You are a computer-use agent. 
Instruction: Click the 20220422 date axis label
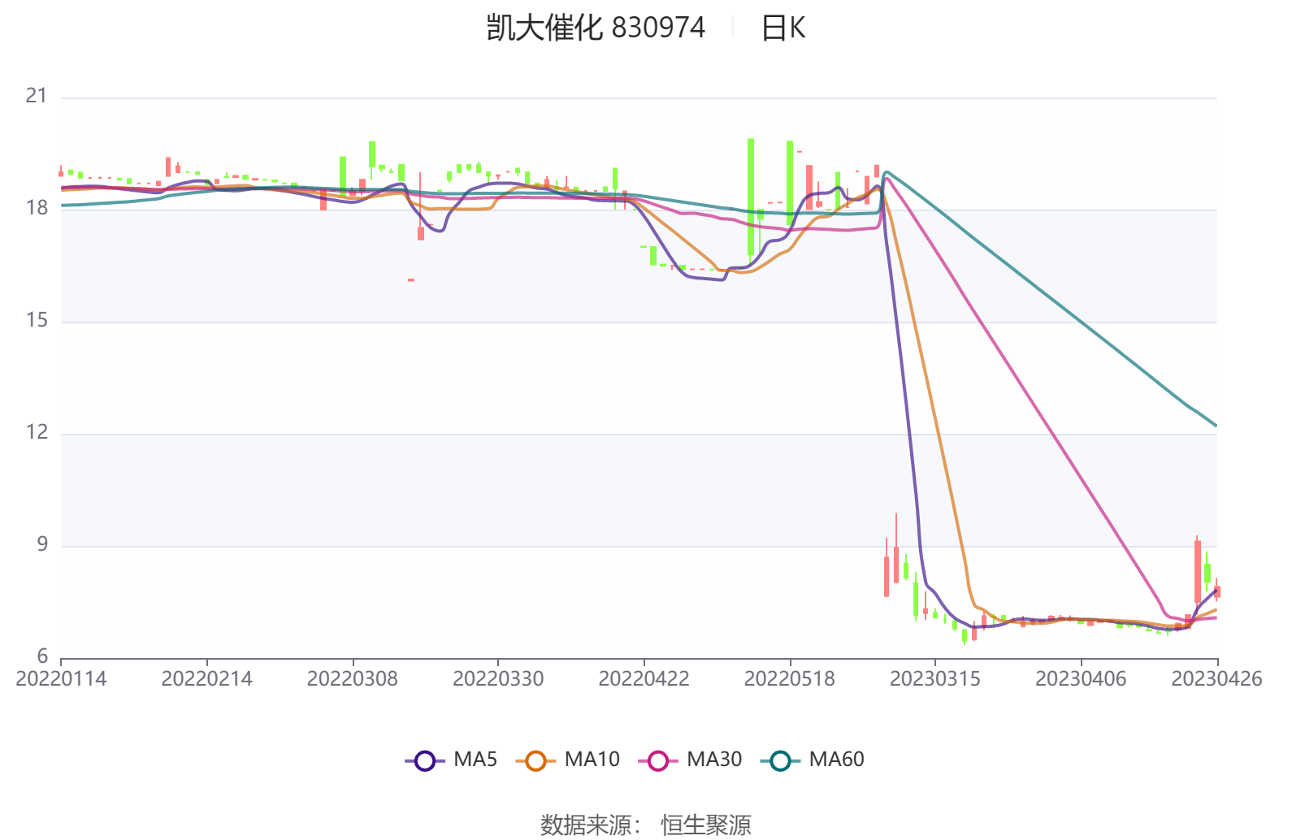pos(644,678)
